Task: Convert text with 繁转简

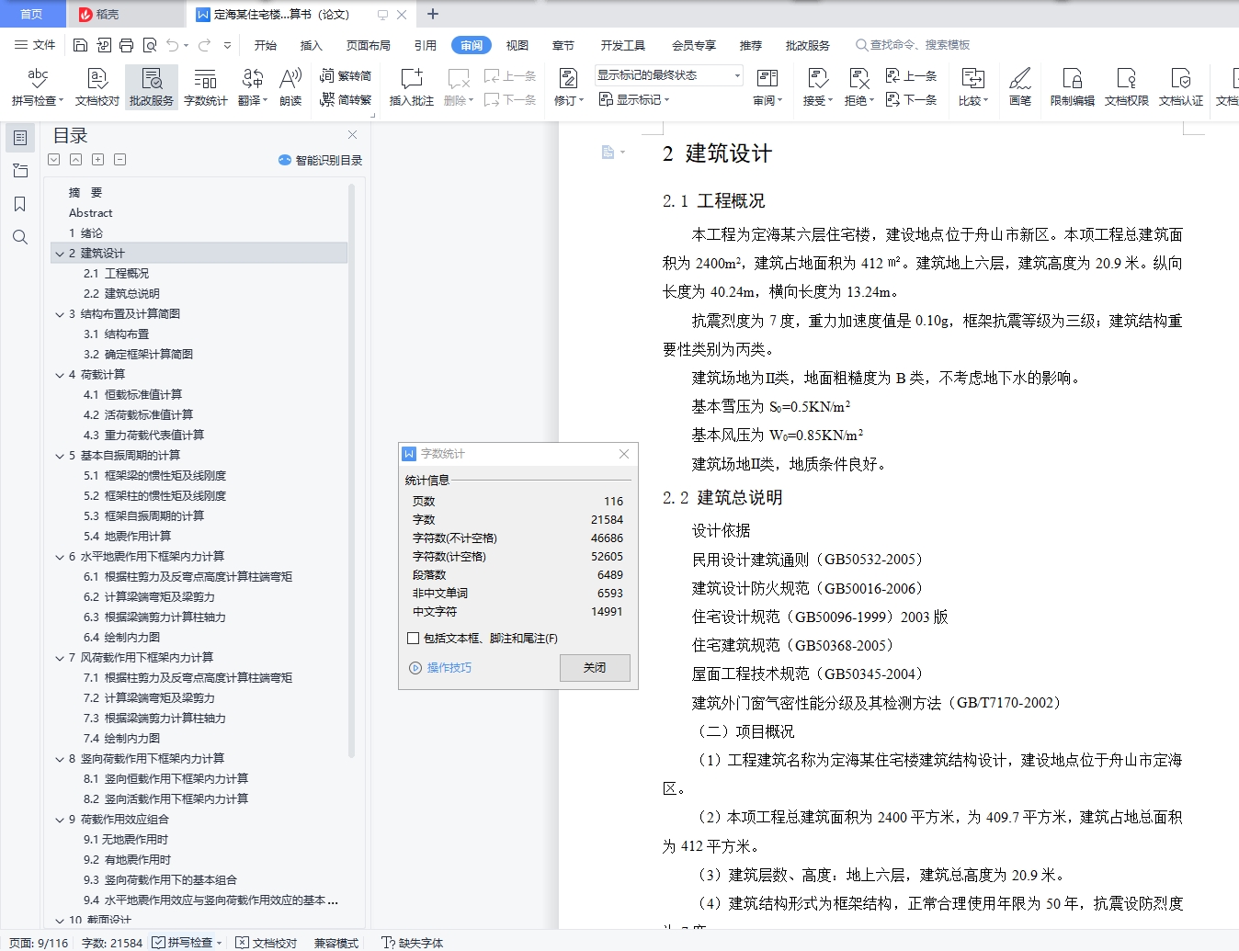Action: [x=346, y=76]
